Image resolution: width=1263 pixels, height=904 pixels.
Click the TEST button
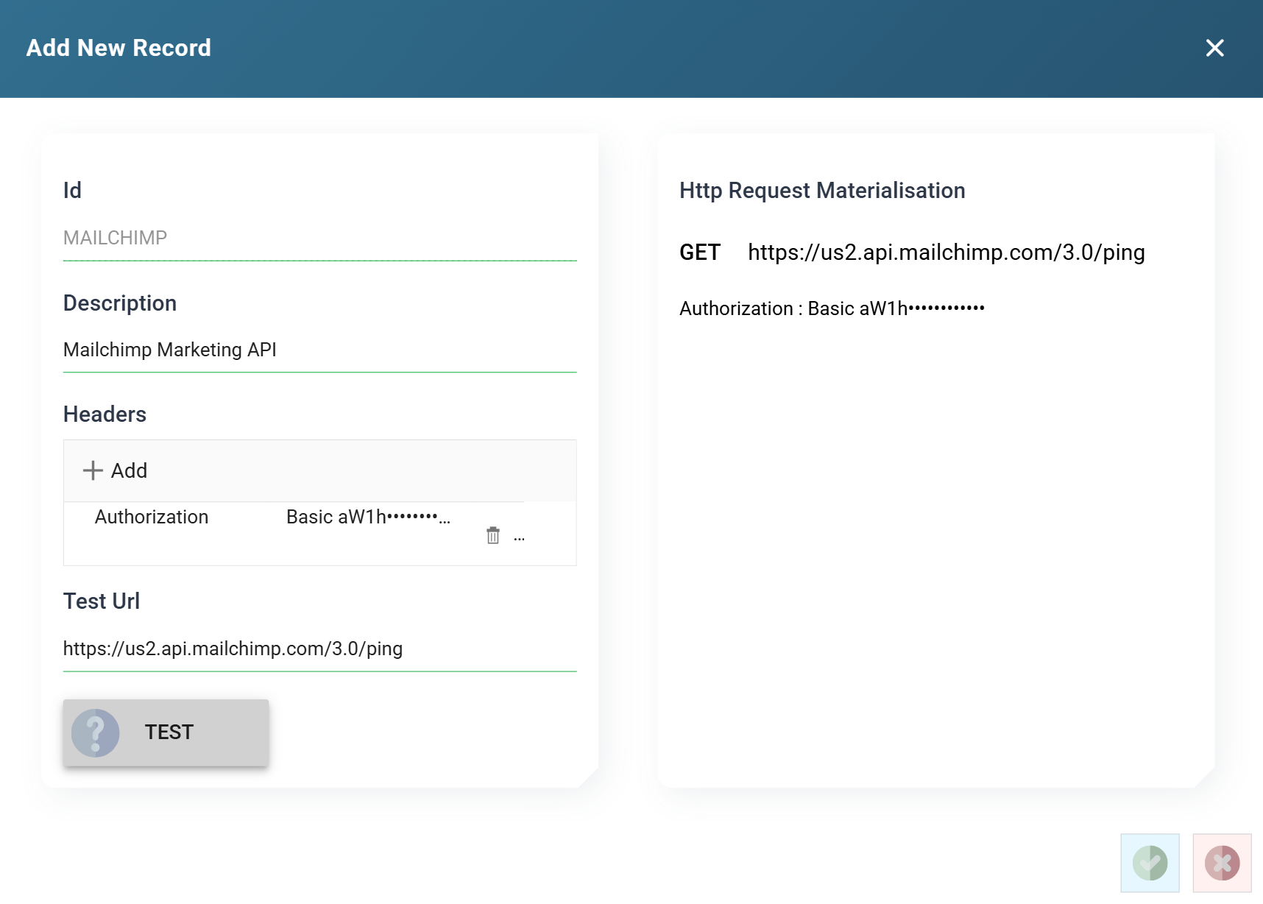(x=166, y=732)
